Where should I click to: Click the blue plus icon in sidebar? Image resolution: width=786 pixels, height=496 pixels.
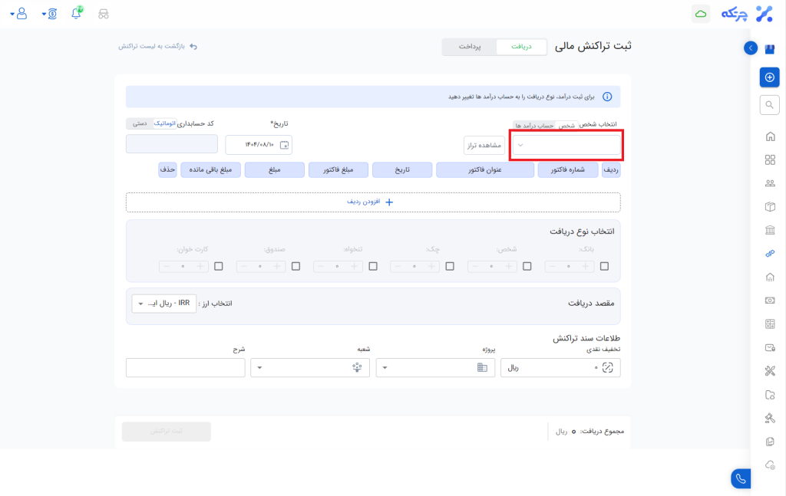click(x=769, y=77)
